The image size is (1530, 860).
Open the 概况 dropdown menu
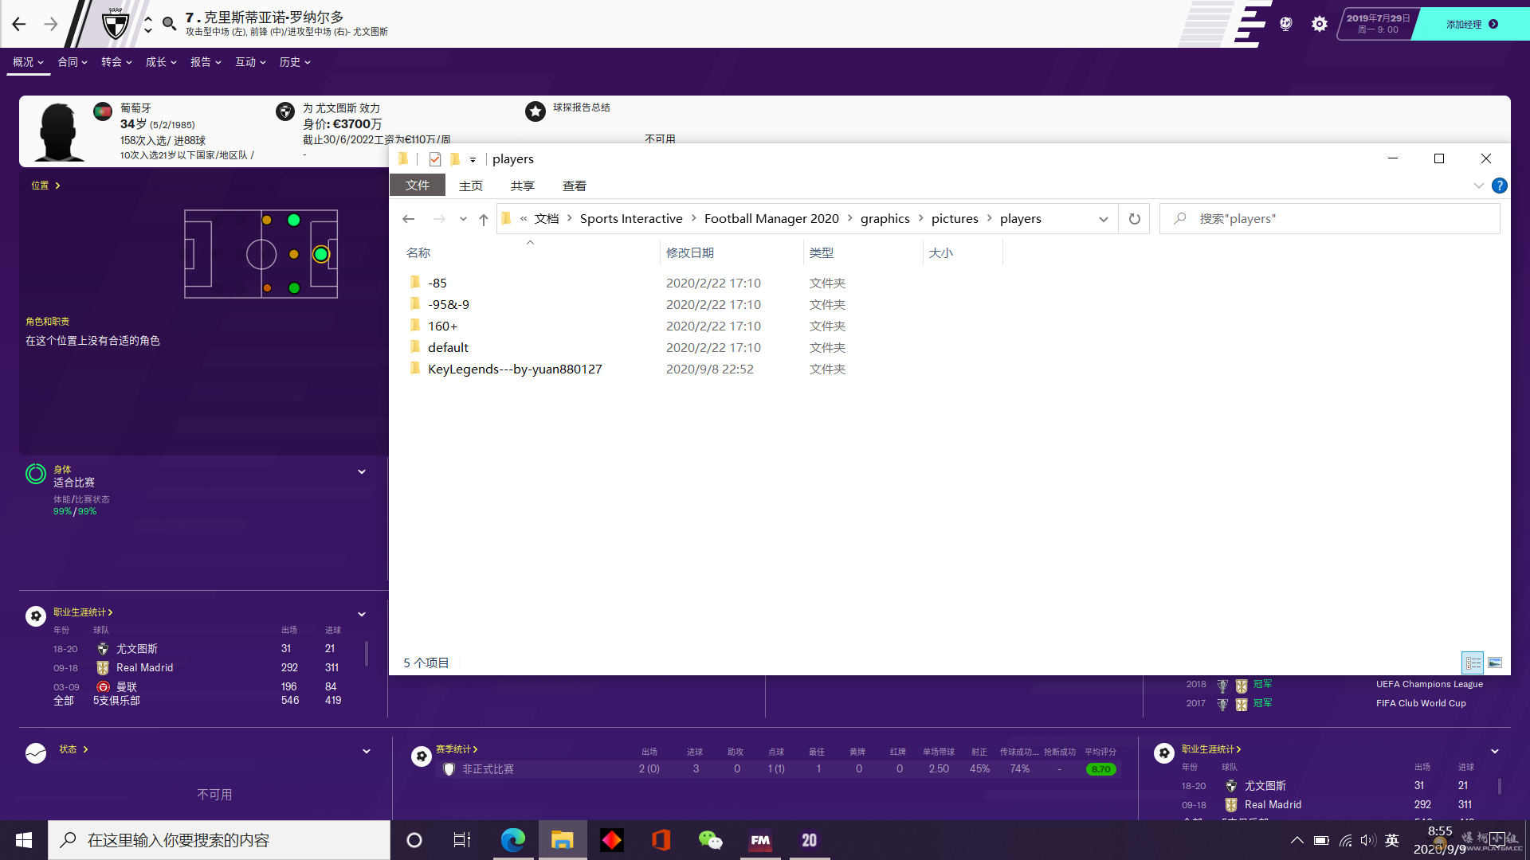click(x=28, y=62)
